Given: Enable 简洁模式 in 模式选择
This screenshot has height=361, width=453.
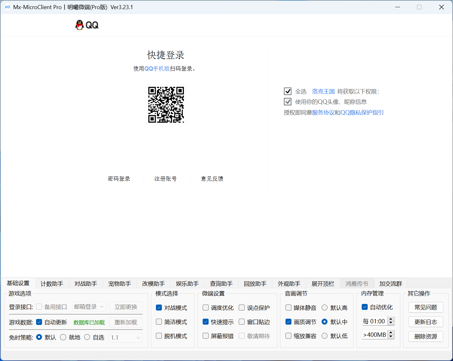Looking at the screenshot, I should 159,322.
